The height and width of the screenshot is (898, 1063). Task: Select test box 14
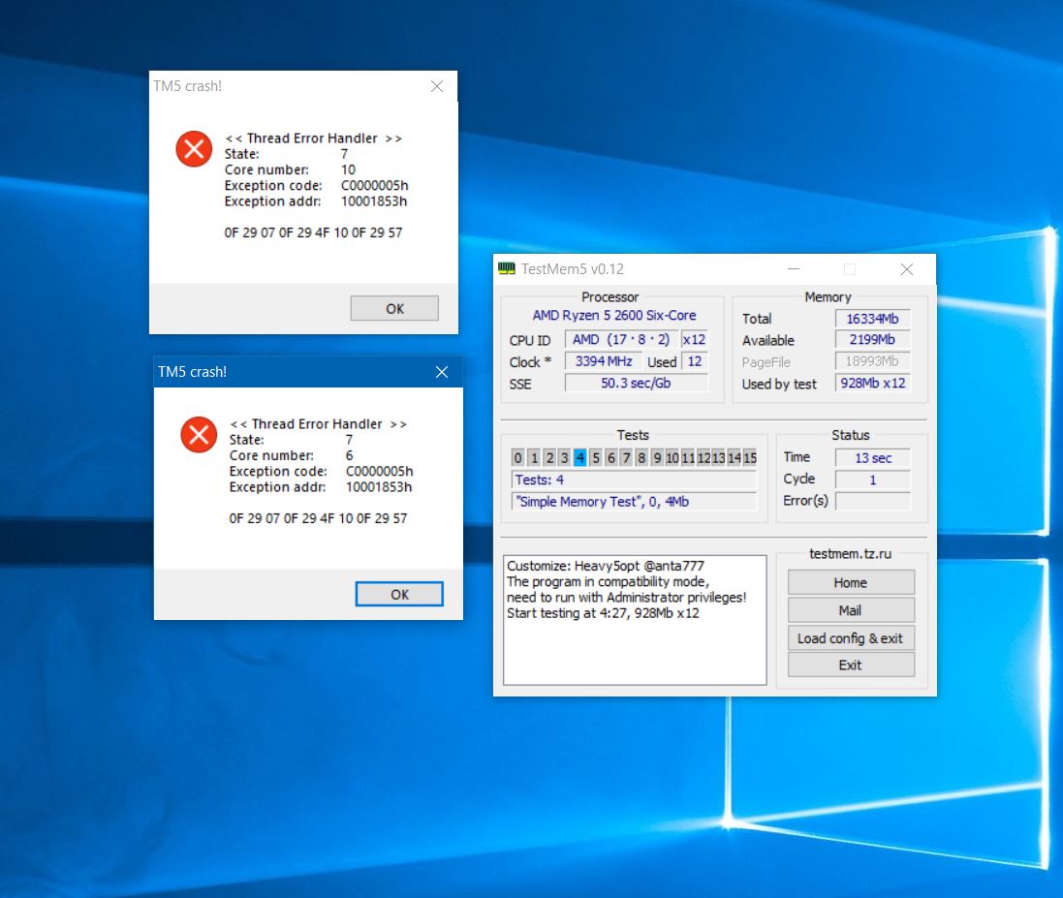[735, 457]
